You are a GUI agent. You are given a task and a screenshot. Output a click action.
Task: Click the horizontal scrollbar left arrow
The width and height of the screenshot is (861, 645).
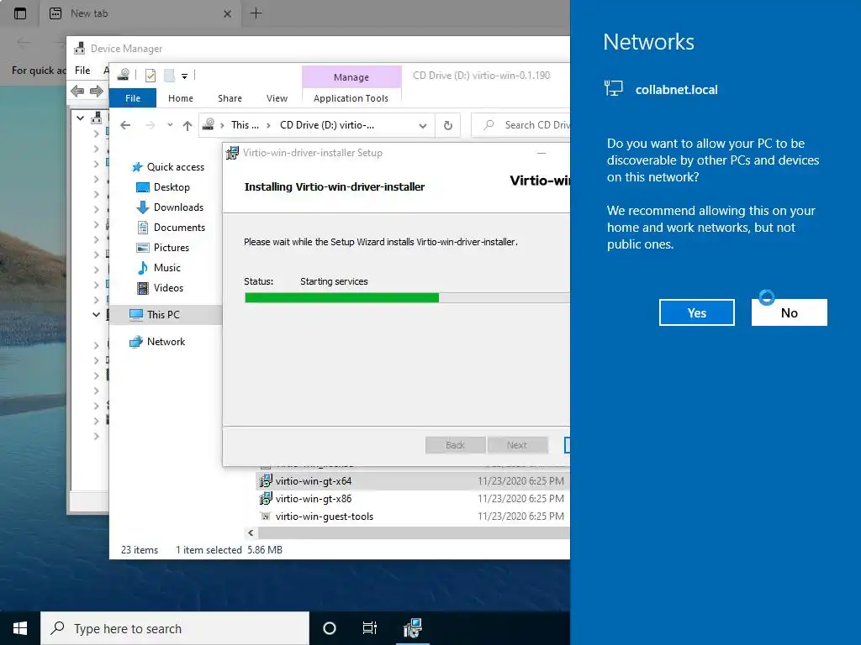tap(251, 532)
